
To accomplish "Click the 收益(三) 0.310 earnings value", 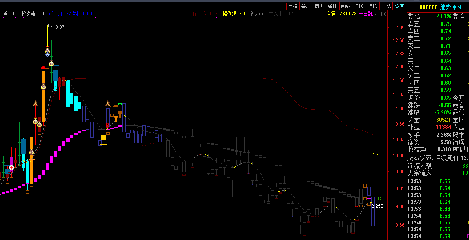I will click(x=444, y=149).
